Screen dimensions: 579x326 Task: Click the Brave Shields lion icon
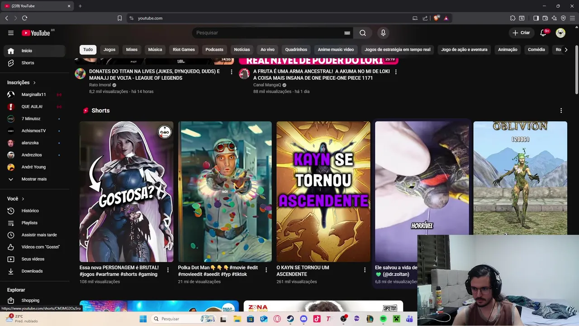click(436, 18)
